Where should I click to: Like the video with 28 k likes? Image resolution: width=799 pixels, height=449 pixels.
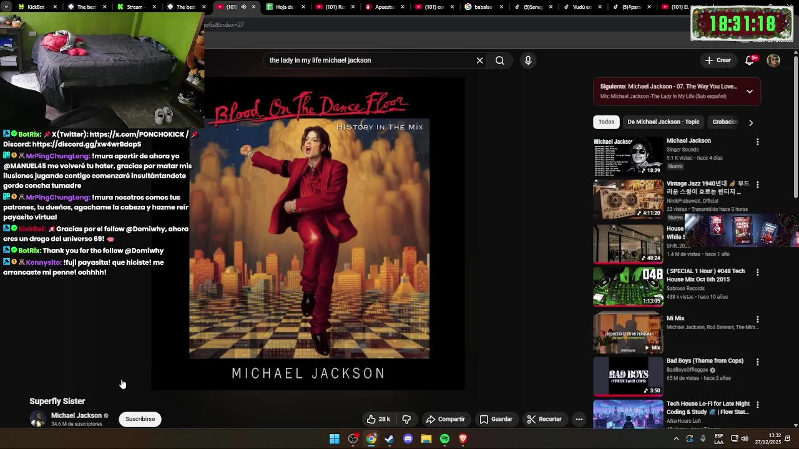pyautogui.click(x=378, y=419)
